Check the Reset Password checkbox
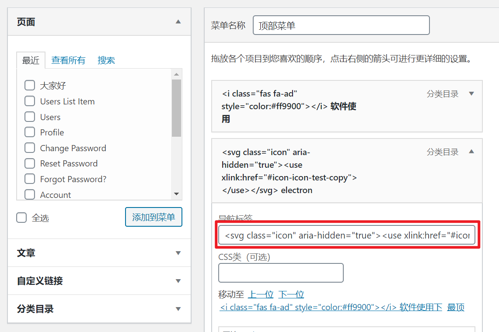Viewport: 499px width, 332px height. (30, 163)
